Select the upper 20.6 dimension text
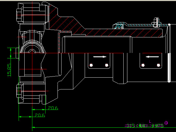176x132 pixels. (53, 108)
